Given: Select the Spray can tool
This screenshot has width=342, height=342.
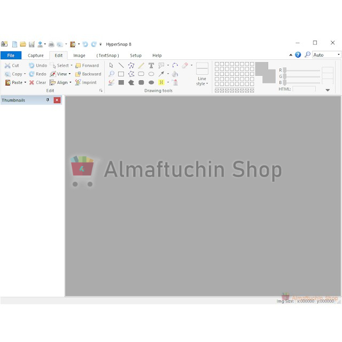Looking at the screenshot, I should point(175,82).
